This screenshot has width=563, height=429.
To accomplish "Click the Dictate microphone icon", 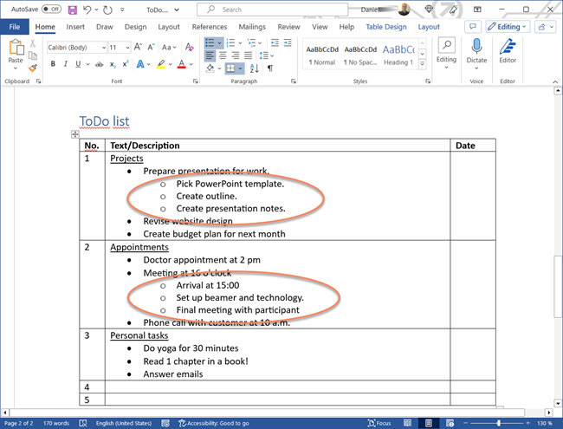I will pos(476,46).
